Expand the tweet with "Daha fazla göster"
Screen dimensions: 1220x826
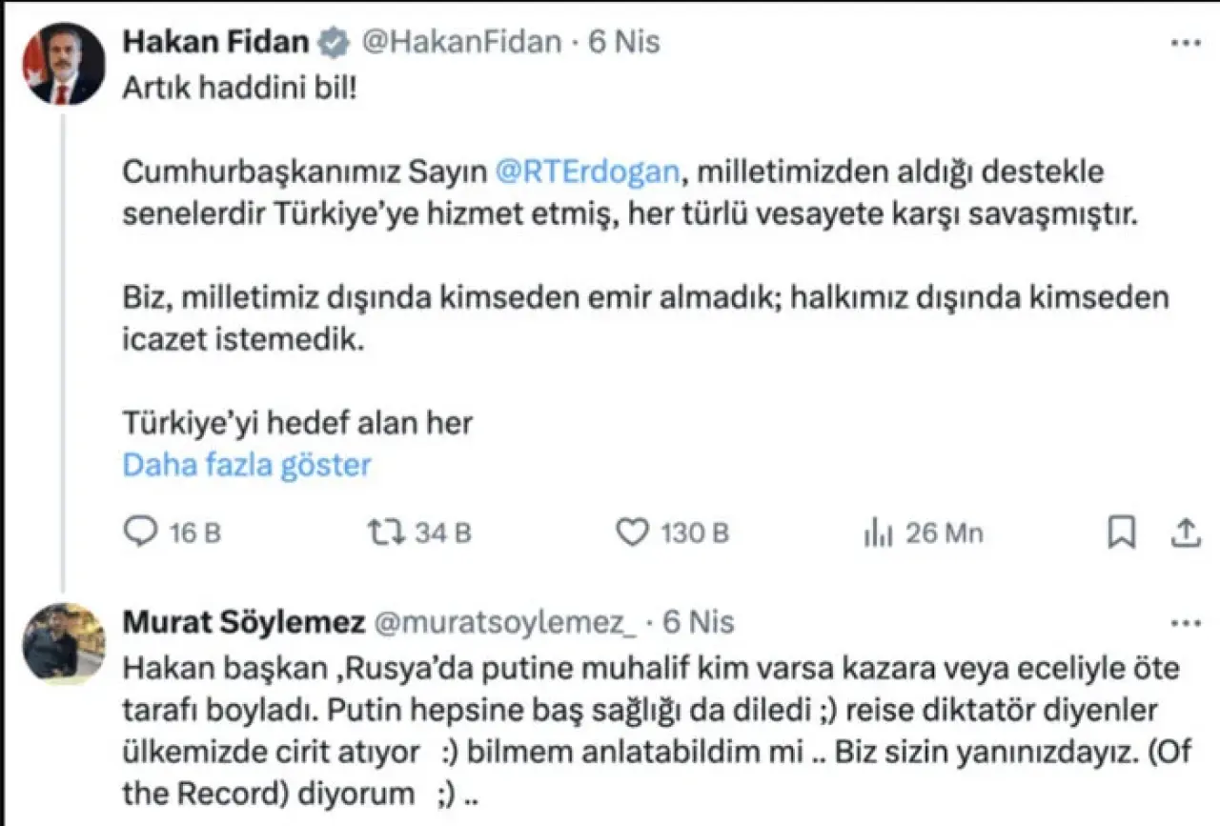247,465
